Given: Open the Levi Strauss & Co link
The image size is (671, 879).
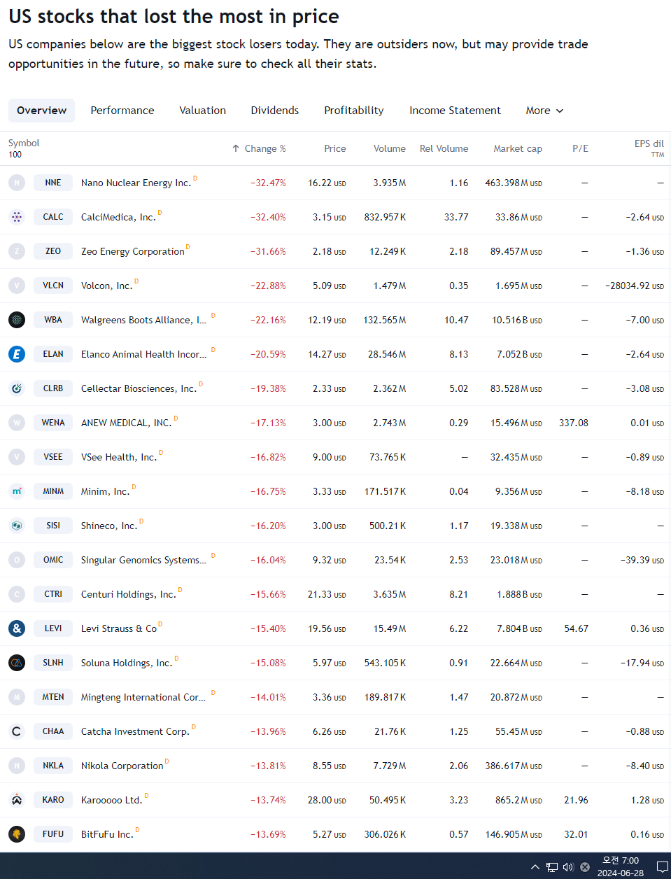Looking at the screenshot, I should click(119, 628).
